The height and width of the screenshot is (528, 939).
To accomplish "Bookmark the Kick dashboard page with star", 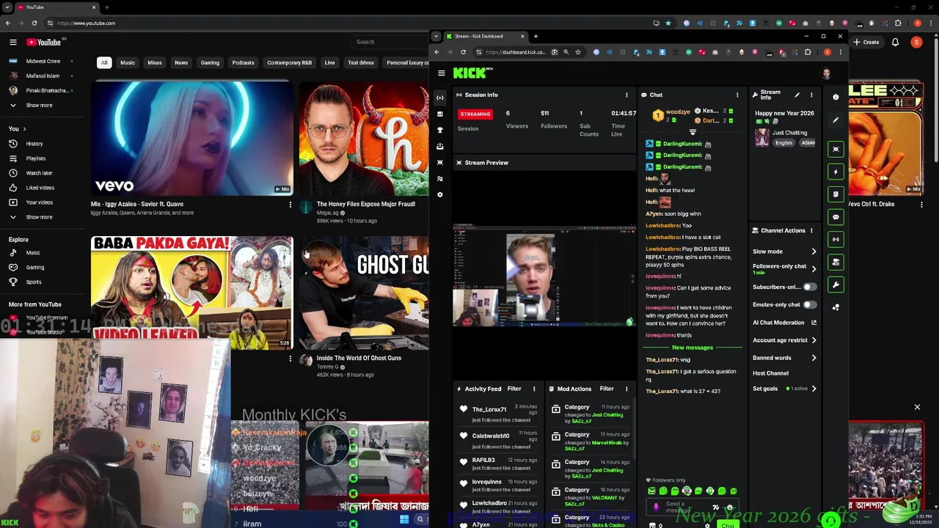I will coord(578,52).
